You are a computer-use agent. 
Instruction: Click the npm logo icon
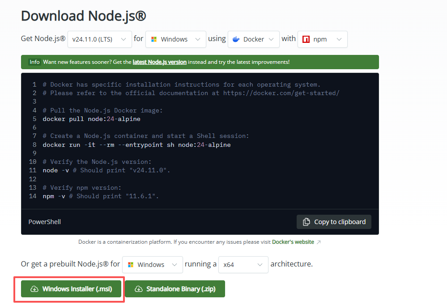306,39
